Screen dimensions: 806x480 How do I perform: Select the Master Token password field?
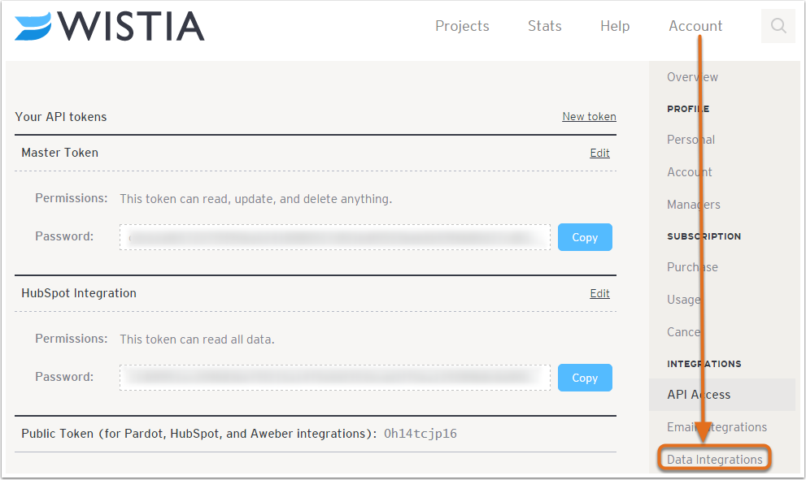(335, 237)
